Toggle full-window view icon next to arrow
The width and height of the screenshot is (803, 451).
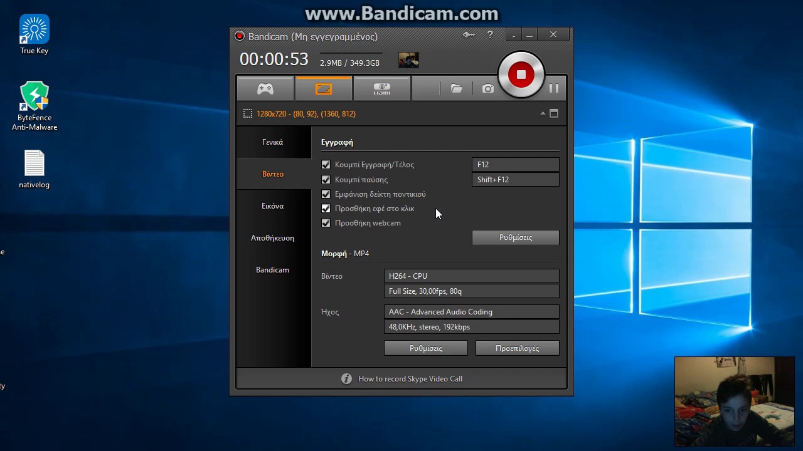[554, 113]
